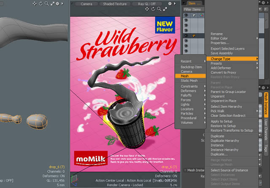Choose Save Assembly
The image size is (270, 188).
coord(232,53)
